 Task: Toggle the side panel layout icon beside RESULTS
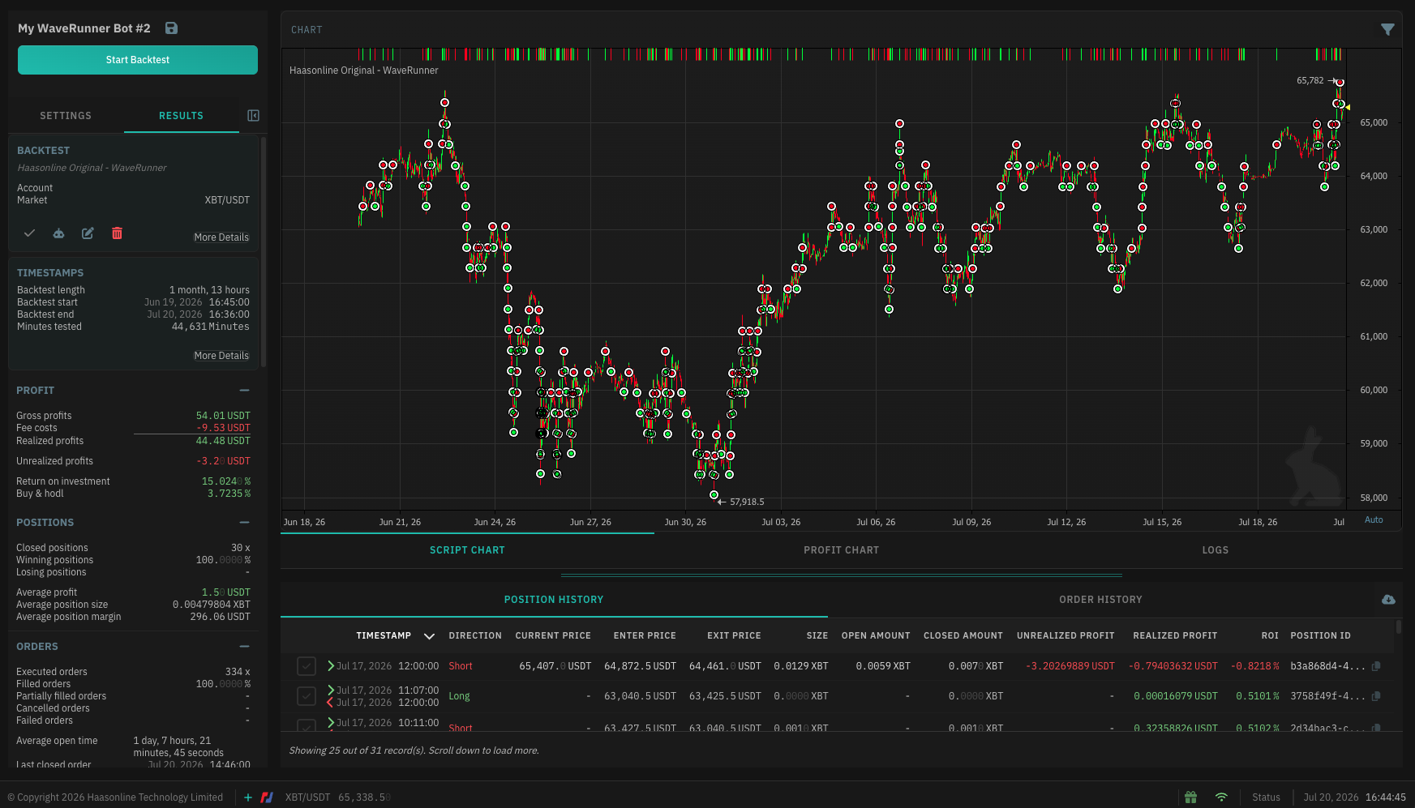(253, 116)
